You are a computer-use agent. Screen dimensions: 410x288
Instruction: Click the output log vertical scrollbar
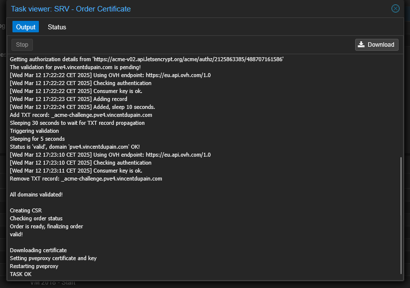(401, 214)
